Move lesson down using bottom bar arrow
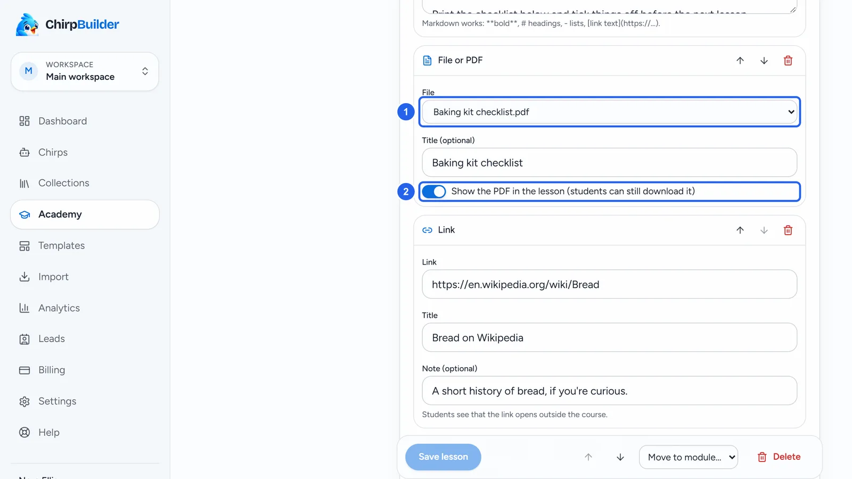 click(620, 457)
